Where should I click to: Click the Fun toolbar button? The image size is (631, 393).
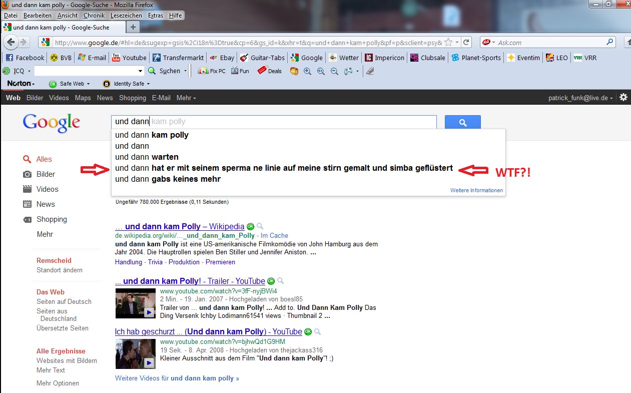coord(240,71)
